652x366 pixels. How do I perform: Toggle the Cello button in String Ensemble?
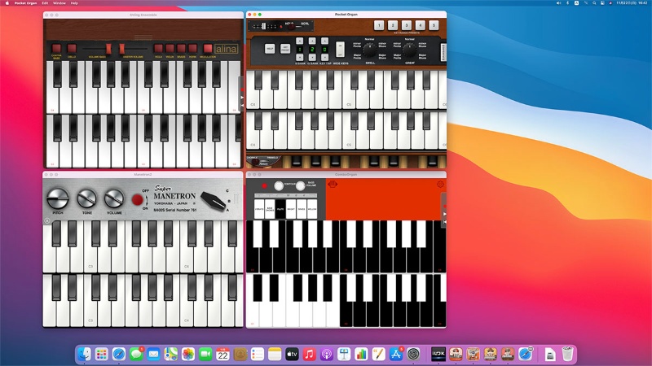[x=72, y=49]
